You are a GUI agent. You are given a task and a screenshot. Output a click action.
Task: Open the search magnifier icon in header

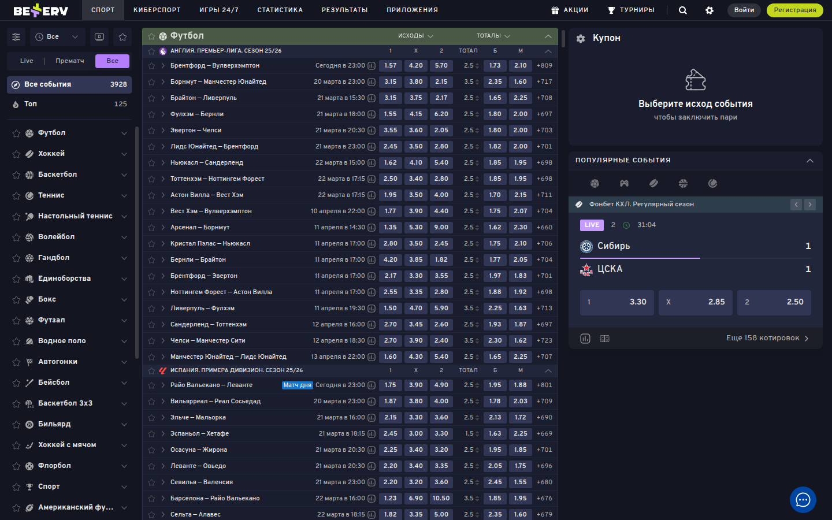[x=682, y=10]
